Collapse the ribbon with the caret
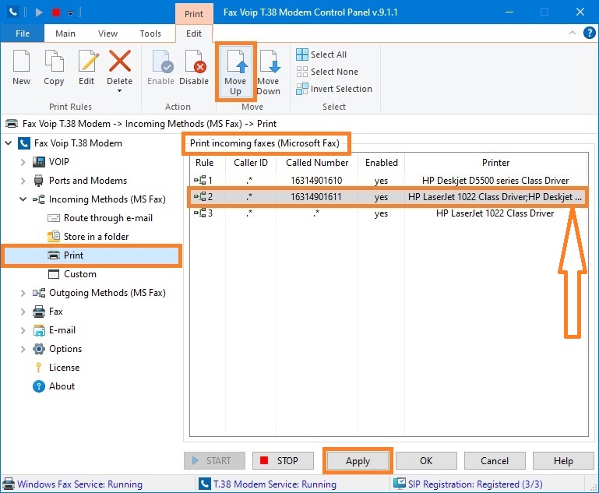 pos(573,33)
